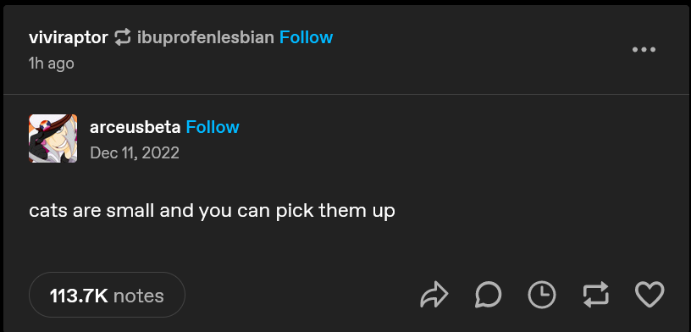Click the word "notes" in the counter
691x332 pixels.
(138, 296)
